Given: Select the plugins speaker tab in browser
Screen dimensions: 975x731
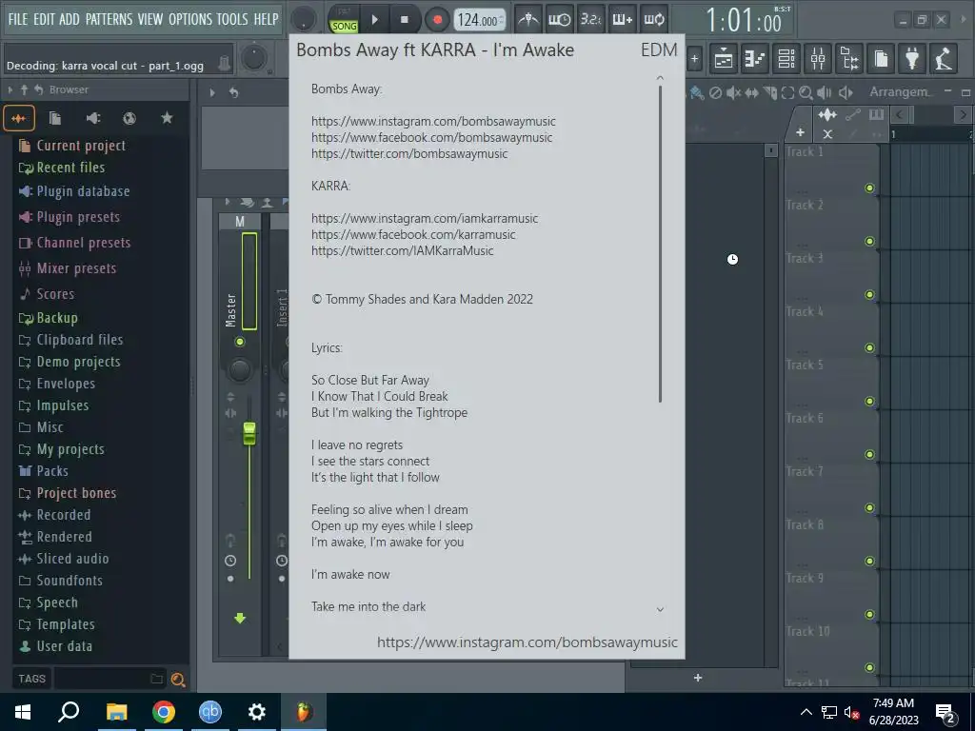Looking at the screenshot, I should (x=92, y=118).
